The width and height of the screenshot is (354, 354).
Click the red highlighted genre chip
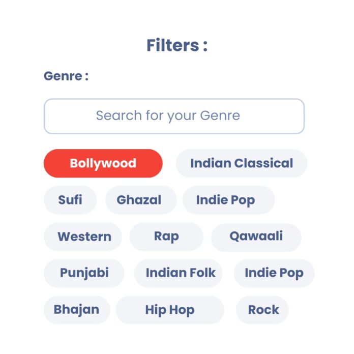(x=103, y=163)
